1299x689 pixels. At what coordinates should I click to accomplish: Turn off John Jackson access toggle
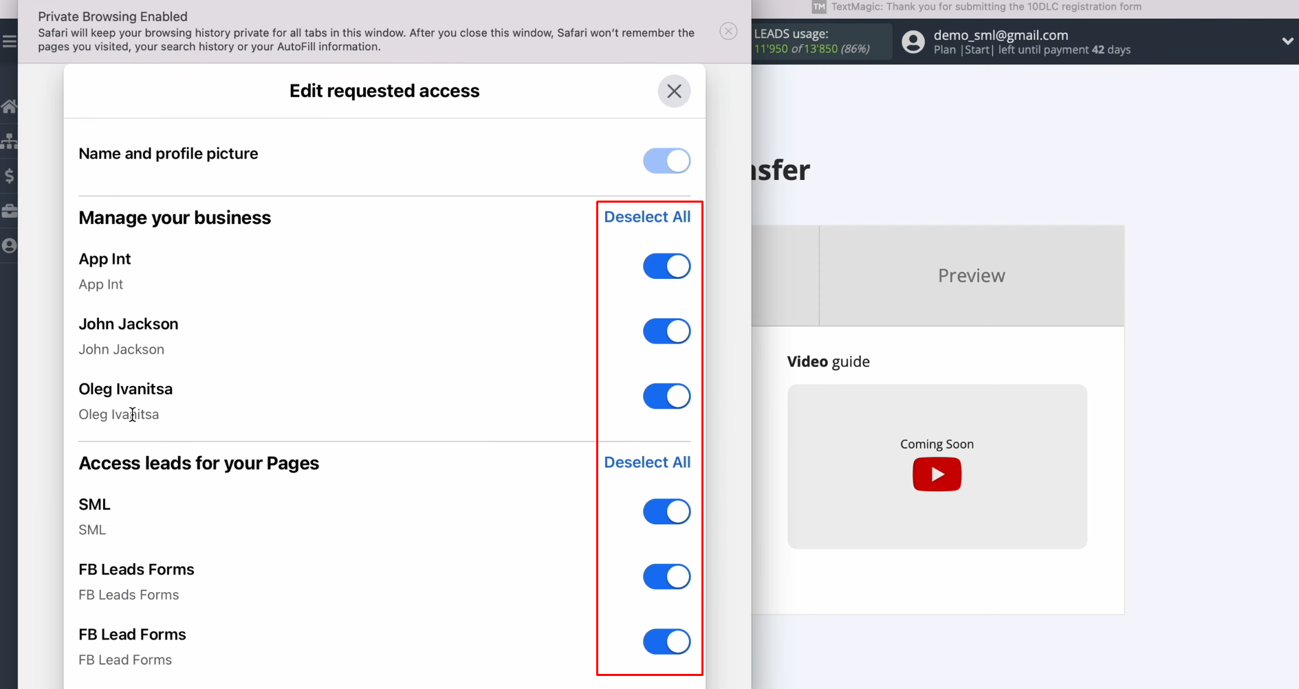666,331
